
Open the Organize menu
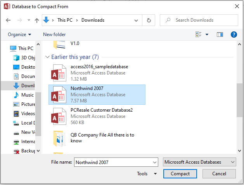click(19, 35)
